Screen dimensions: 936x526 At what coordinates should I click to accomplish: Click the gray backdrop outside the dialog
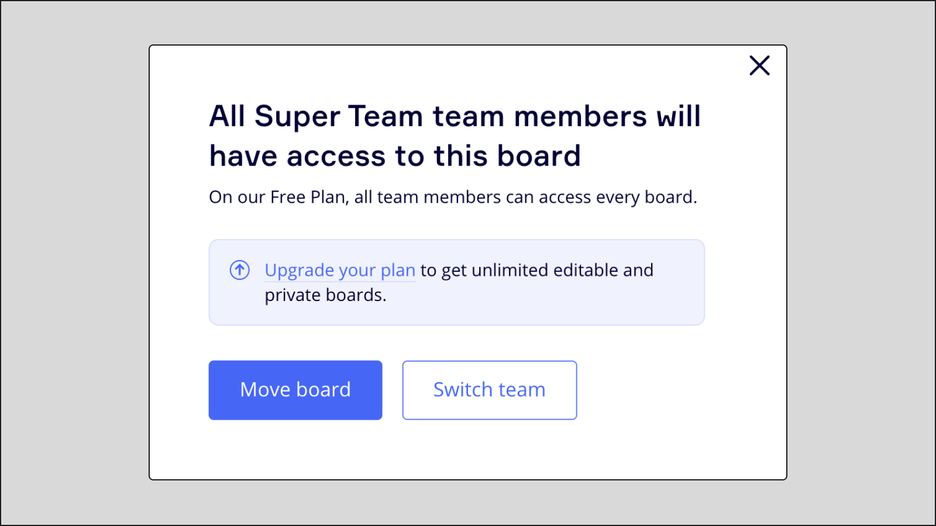pos(70,263)
